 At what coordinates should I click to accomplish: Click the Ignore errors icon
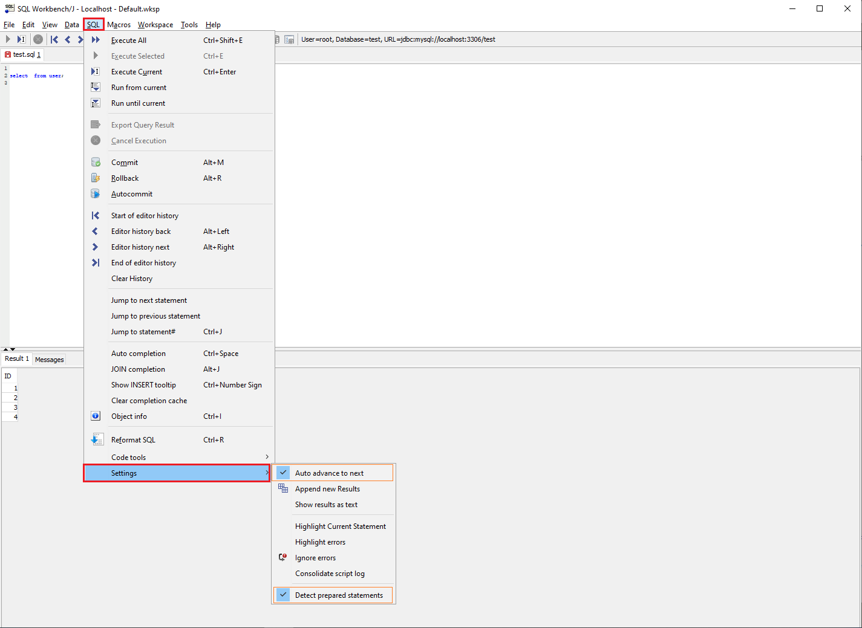283,557
